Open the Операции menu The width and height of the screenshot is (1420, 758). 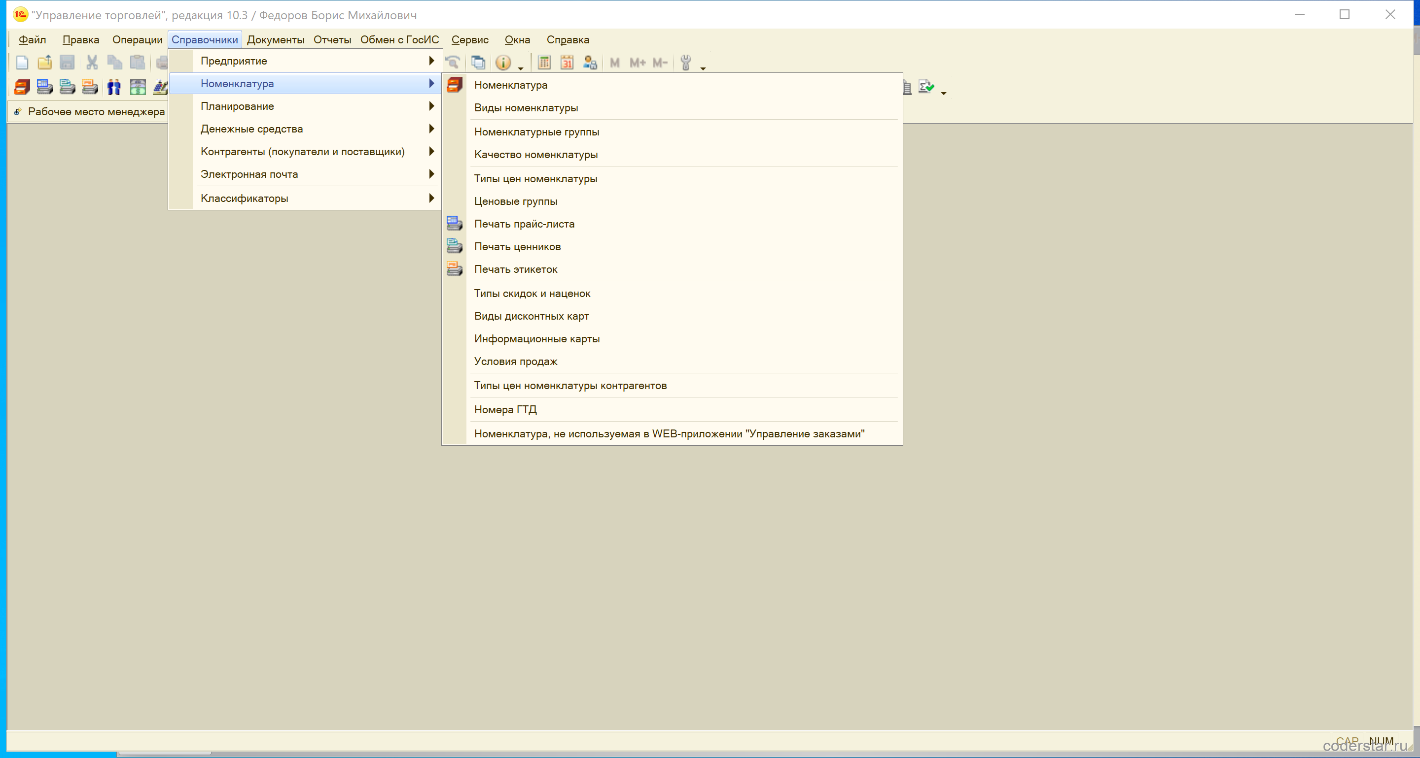tap(137, 39)
